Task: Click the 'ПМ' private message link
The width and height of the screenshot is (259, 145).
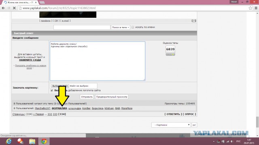Action: (x=56, y=21)
